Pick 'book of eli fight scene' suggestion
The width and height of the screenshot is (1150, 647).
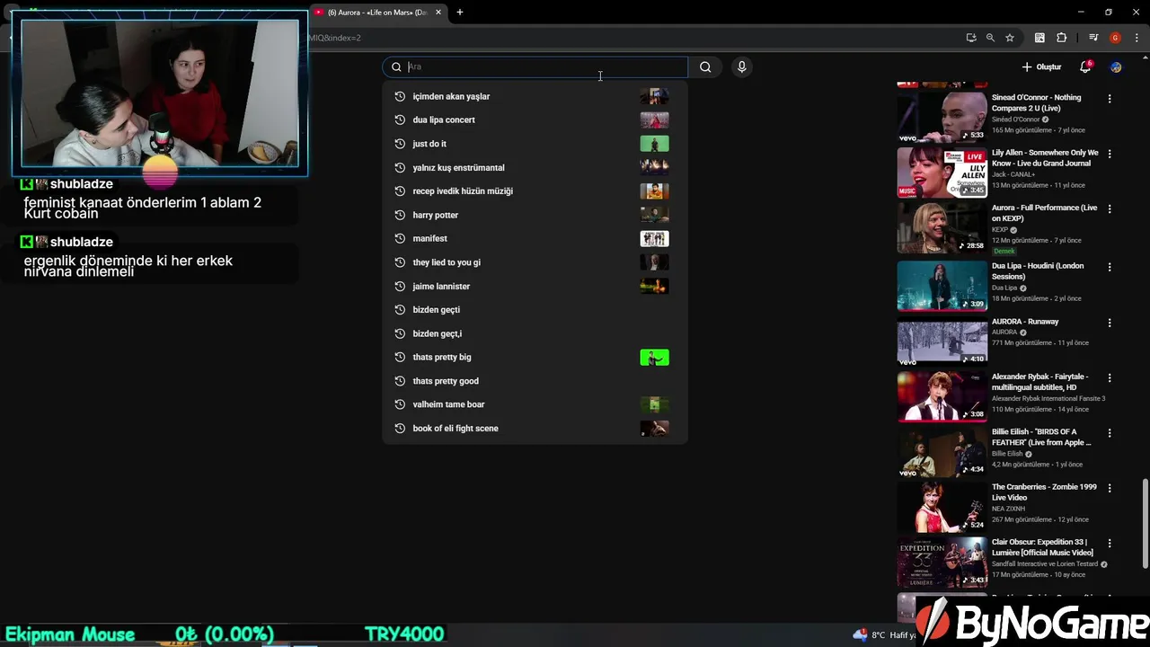tap(535, 428)
